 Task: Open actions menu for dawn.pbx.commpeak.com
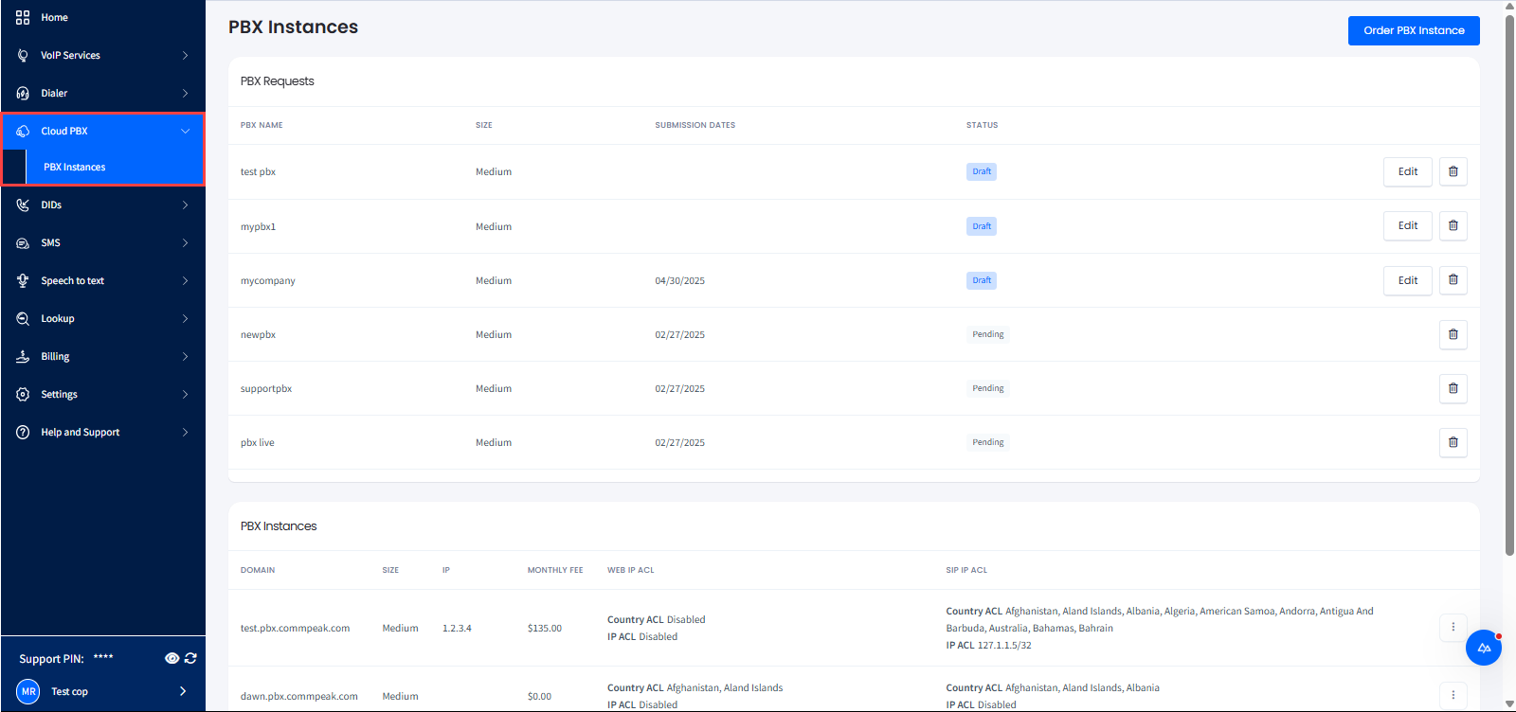coord(1453,695)
